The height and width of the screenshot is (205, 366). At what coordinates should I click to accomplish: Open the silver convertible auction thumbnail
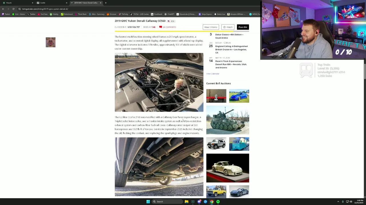click(239, 192)
